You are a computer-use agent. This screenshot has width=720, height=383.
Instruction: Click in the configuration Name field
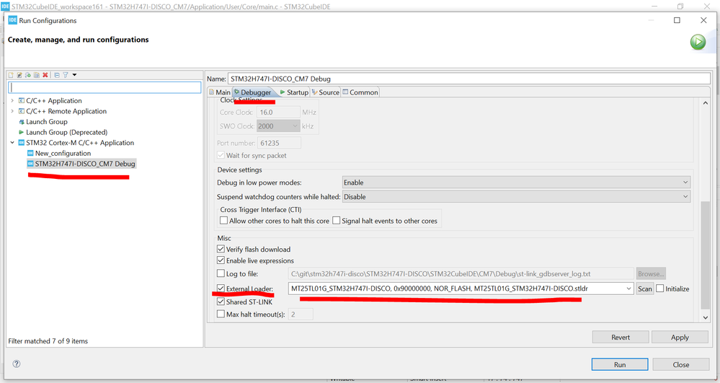coord(469,79)
